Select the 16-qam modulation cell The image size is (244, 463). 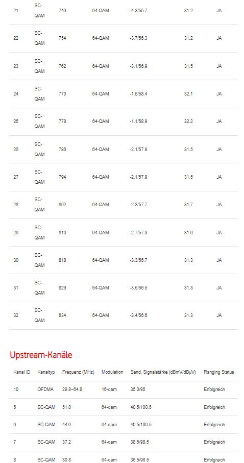point(109,389)
